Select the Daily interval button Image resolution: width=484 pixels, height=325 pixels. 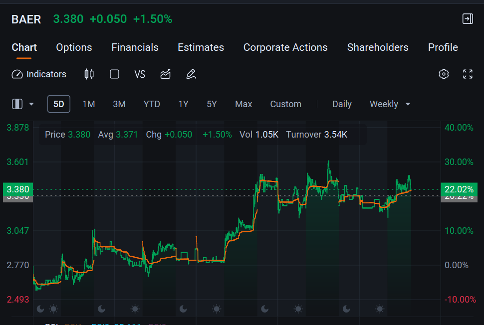[342, 104]
